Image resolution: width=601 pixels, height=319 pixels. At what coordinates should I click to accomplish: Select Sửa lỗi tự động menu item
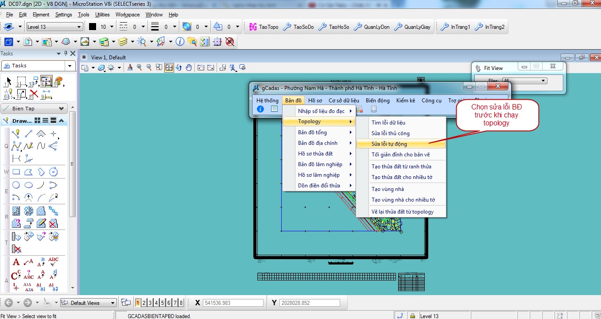coord(389,144)
